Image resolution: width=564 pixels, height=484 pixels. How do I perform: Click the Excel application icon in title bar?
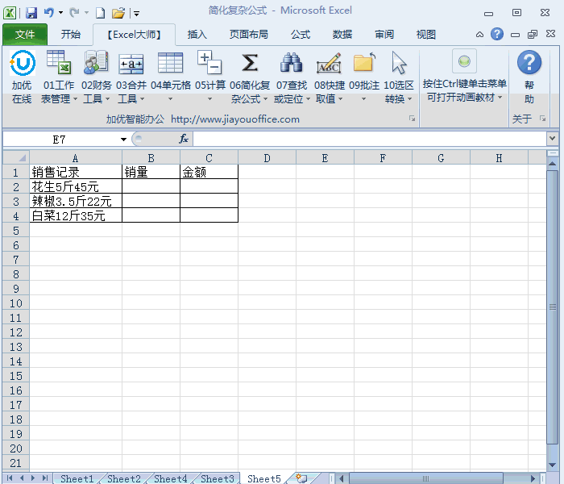[x=10, y=13]
